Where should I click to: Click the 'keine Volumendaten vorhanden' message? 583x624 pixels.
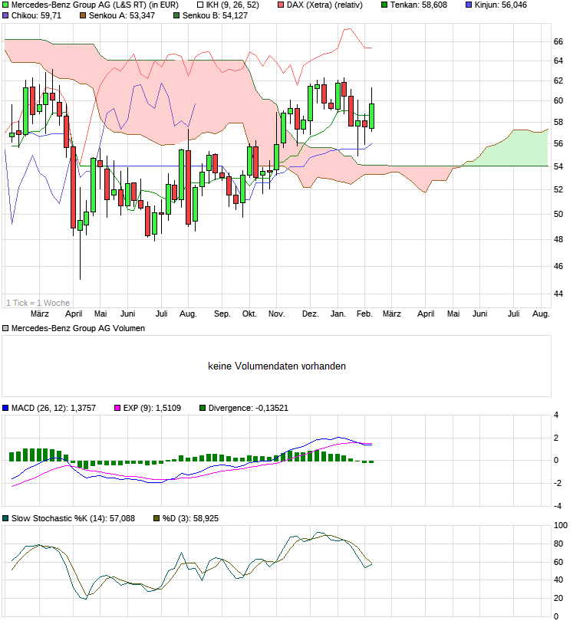(277, 366)
